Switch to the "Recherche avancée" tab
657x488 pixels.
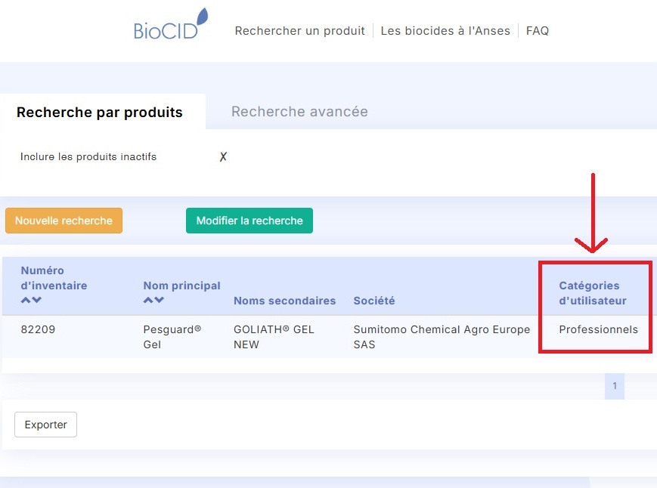[x=299, y=111]
